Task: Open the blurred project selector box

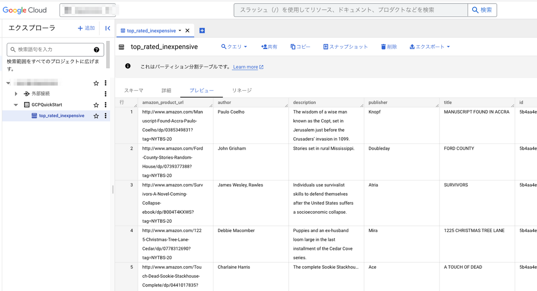Action: coord(88,10)
